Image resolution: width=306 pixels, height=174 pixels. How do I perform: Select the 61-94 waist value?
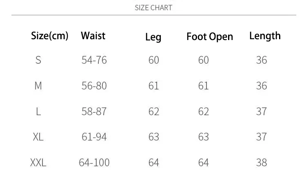coord(94,137)
